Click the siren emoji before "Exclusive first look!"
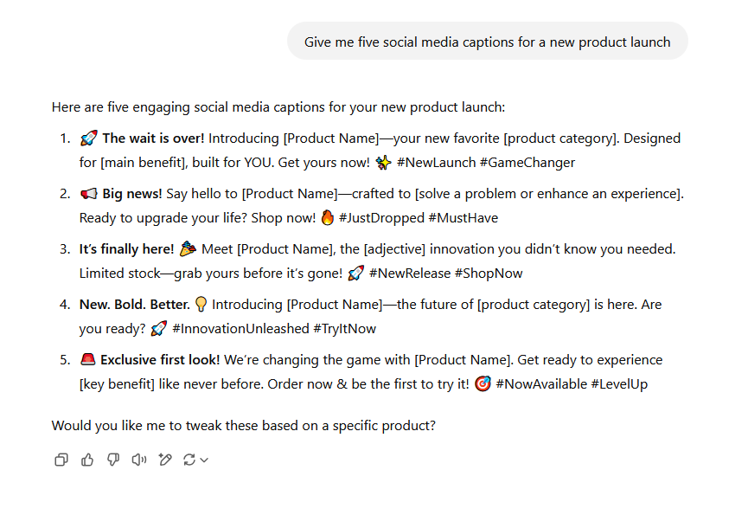The height and width of the screenshot is (515, 748). click(87, 360)
